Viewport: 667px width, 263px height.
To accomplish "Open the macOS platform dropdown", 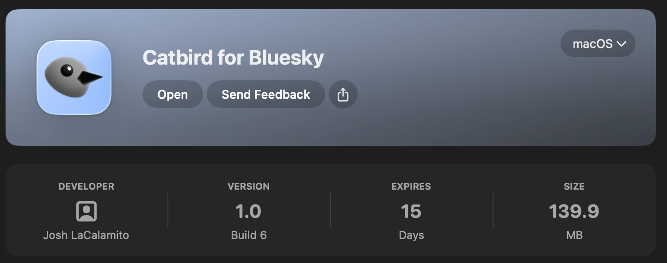I will pyautogui.click(x=598, y=43).
